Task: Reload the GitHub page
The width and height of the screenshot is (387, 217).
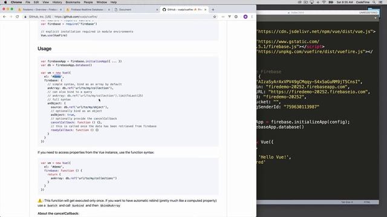Action: [x=18, y=17]
